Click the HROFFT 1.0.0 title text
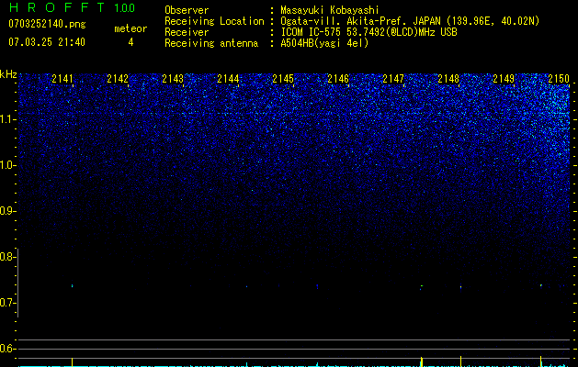Screen dimensions: 578x367 [72, 7]
